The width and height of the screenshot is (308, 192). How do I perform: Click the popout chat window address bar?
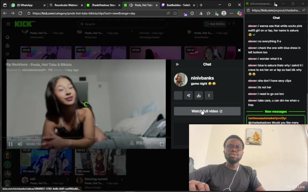click(x=276, y=10)
